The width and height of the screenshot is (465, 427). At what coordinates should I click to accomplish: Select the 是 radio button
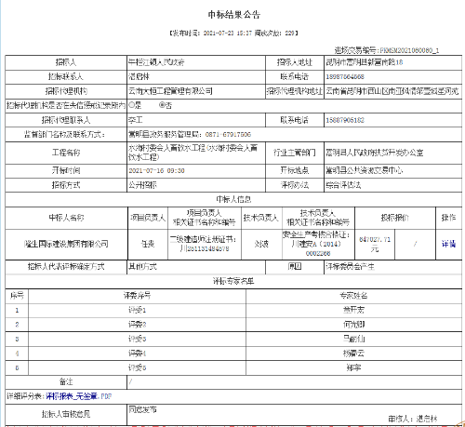tap(131, 105)
